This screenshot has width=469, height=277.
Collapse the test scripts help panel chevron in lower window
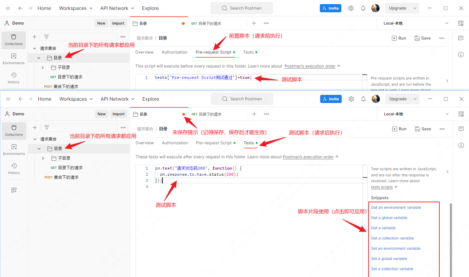[x=447, y=172]
